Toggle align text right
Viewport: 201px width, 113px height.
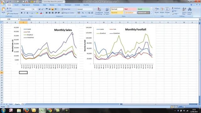(x=52, y=13)
